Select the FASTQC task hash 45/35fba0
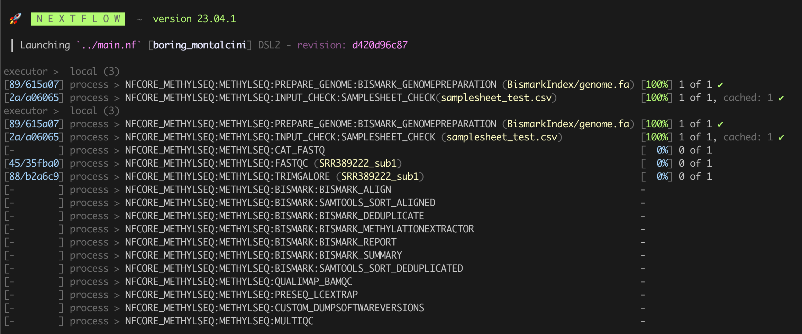 [x=34, y=163]
